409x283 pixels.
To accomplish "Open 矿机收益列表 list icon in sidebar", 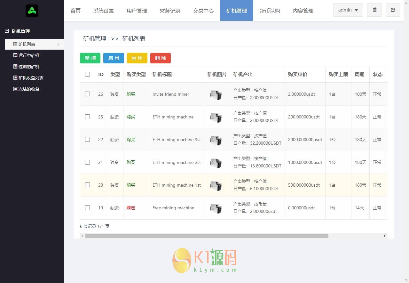I will pos(15,78).
